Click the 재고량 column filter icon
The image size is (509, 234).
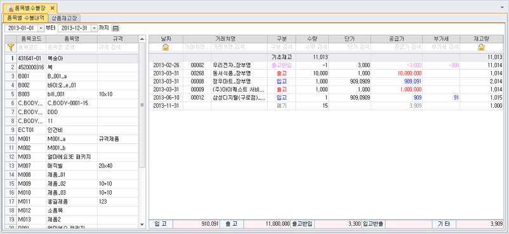[x=481, y=48]
